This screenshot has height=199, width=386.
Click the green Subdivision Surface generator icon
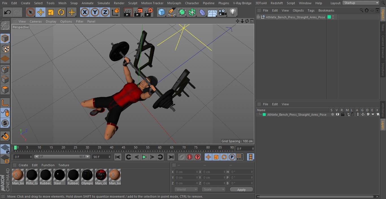point(182,12)
